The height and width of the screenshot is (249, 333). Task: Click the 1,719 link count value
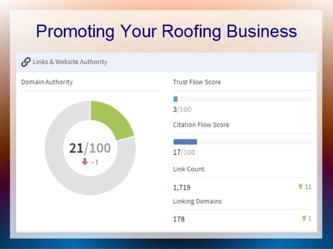(x=182, y=187)
